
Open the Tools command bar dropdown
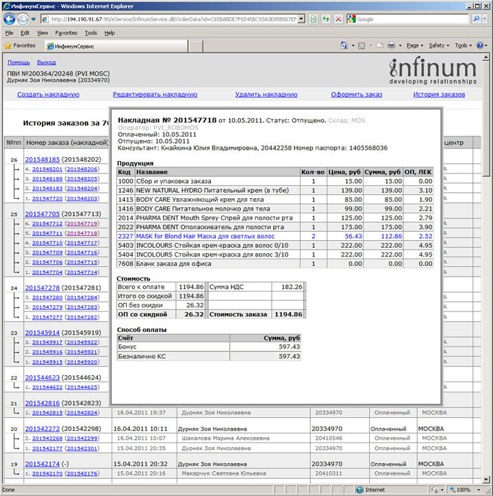pyautogui.click(x=464, y=45)
